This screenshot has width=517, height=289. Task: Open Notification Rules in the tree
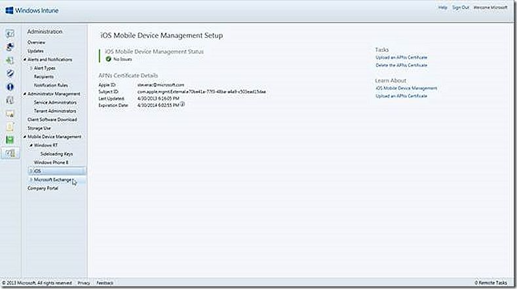click(x=50, y=85)
